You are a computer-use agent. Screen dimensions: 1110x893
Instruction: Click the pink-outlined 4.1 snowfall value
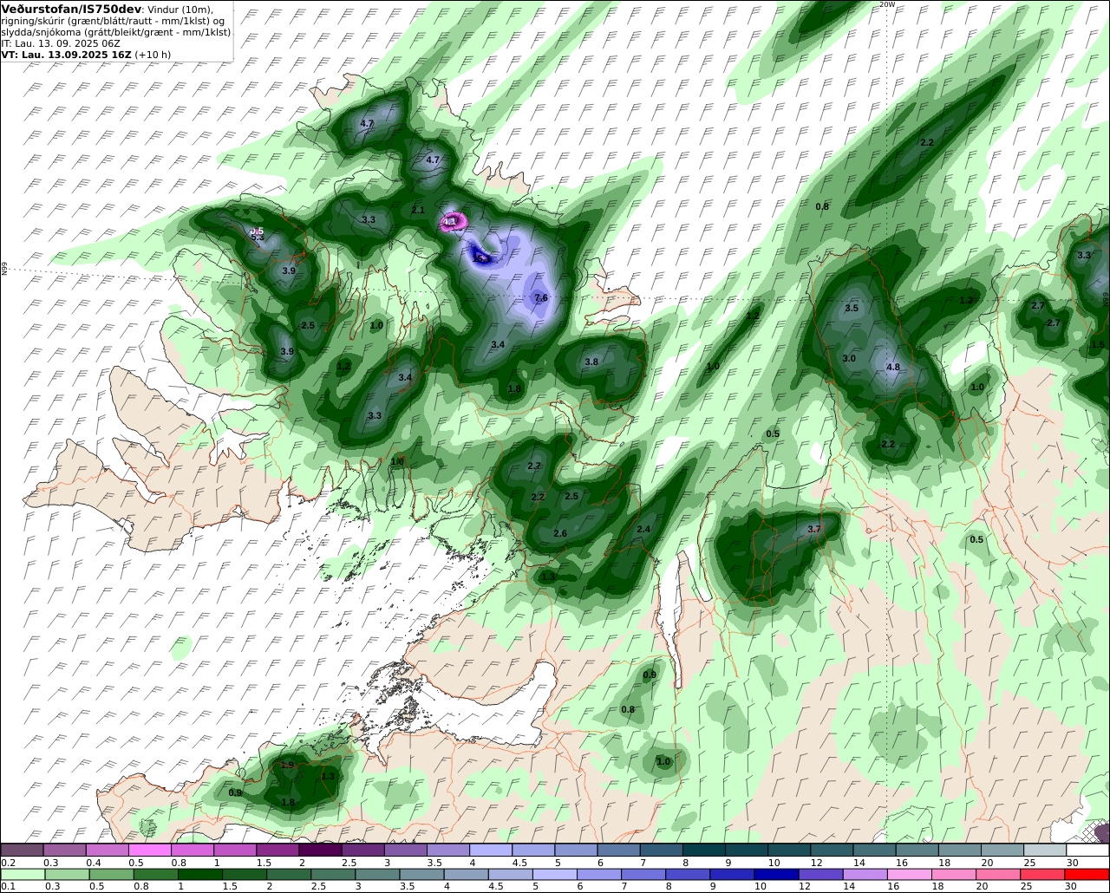click(449, 222)
